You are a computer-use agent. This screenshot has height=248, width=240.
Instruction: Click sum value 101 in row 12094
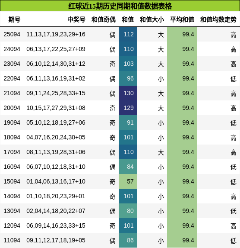coord(128,225)
